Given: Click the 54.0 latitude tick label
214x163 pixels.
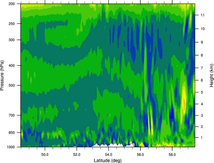Looking at the screenshot, I should tap(109, 155).
